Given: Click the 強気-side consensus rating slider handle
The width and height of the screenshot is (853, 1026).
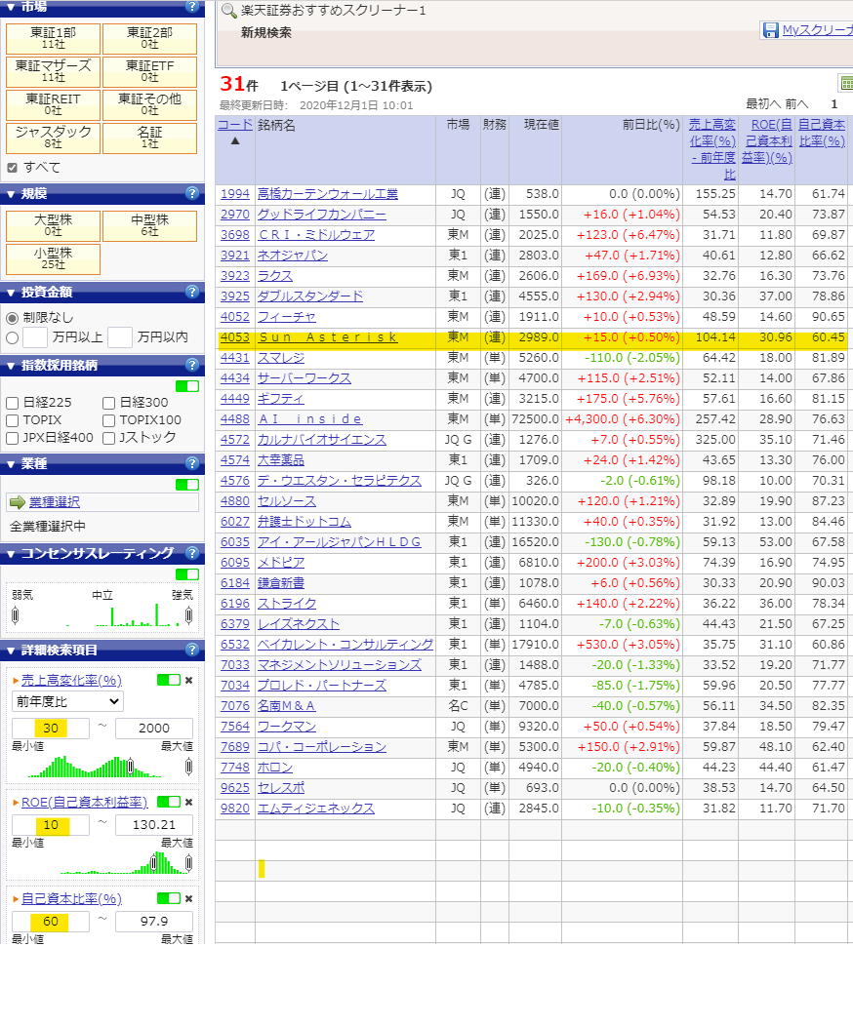Looking at the screenshot, I should click(x=189, y=615).
